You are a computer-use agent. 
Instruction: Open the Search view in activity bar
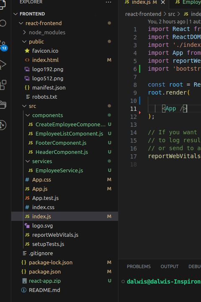[x=3, y=23]
